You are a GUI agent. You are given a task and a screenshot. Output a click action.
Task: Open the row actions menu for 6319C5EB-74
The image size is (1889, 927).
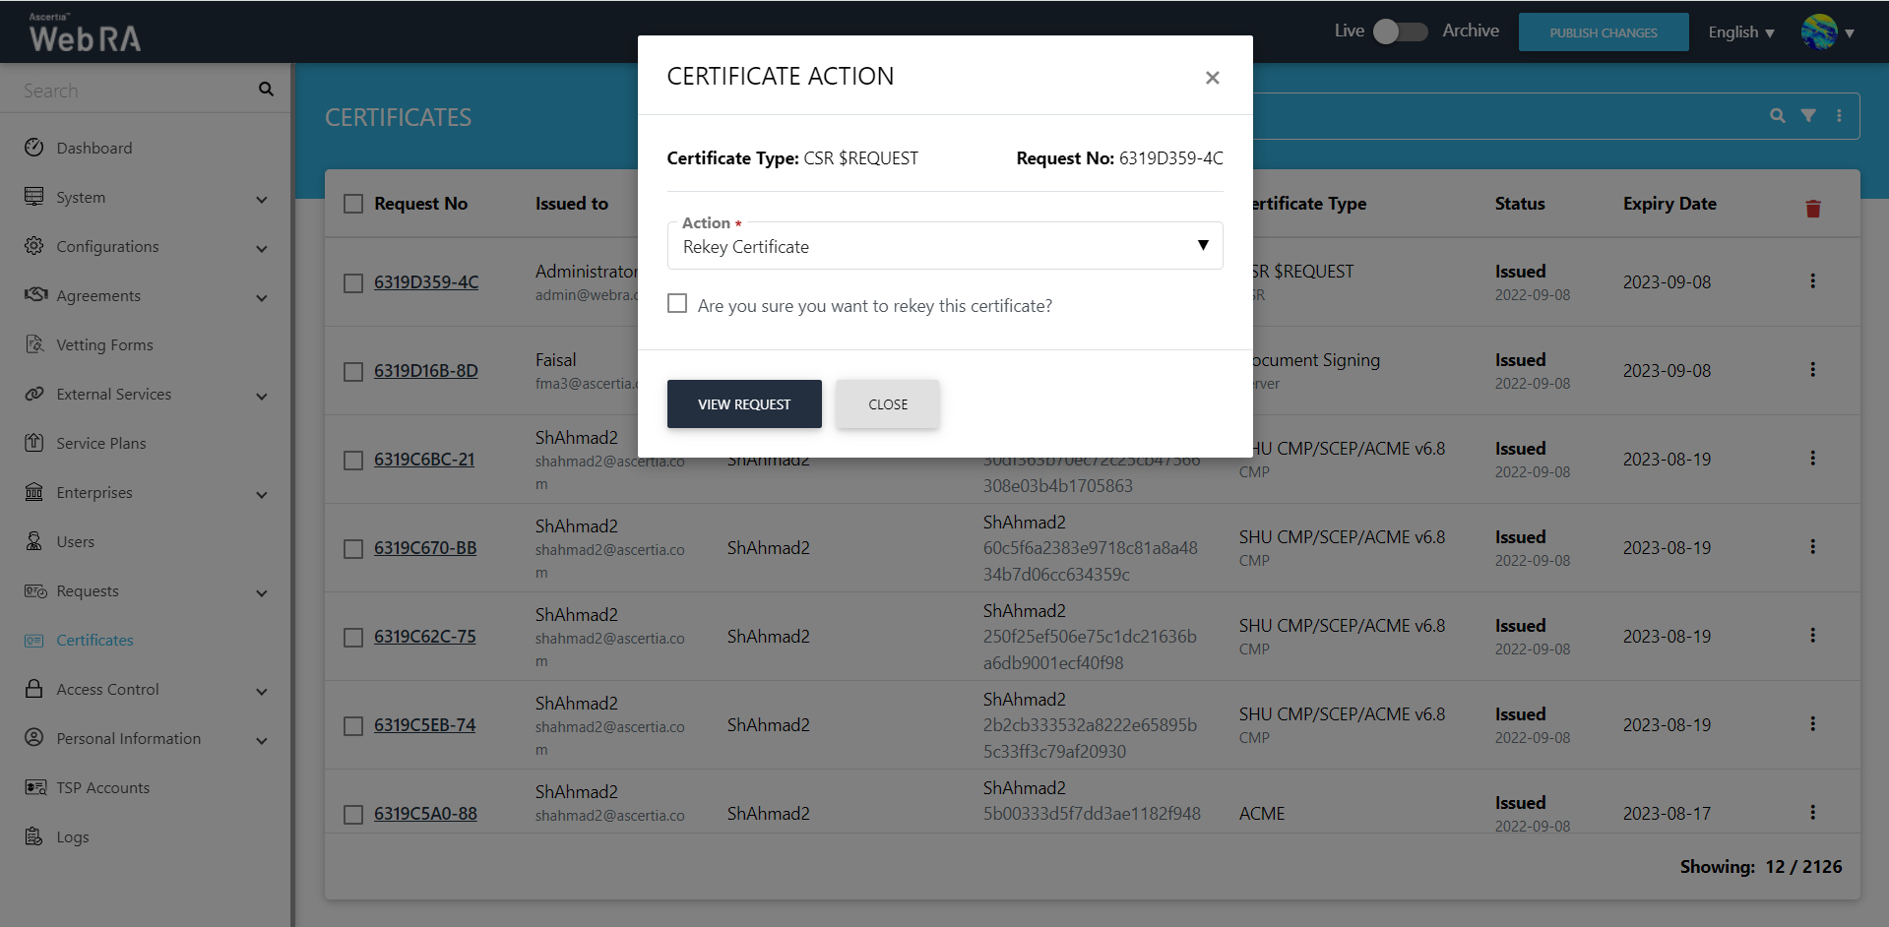[1812, 724]
